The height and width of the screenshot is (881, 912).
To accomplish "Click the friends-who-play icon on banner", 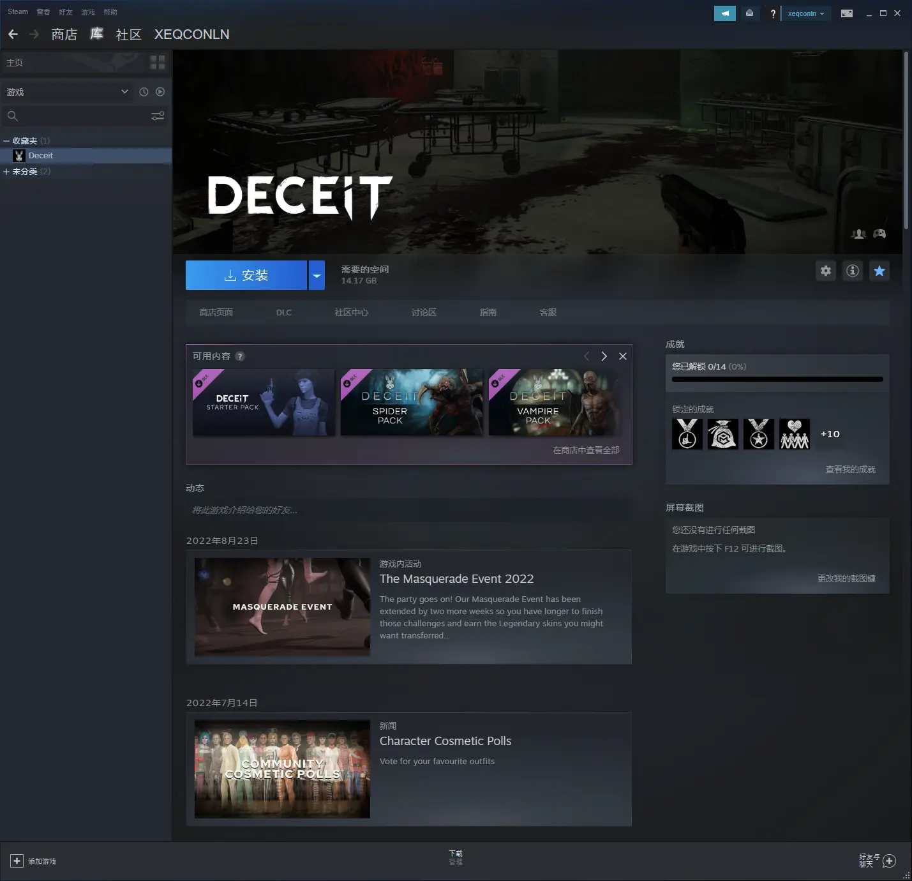I will point(858,234).
